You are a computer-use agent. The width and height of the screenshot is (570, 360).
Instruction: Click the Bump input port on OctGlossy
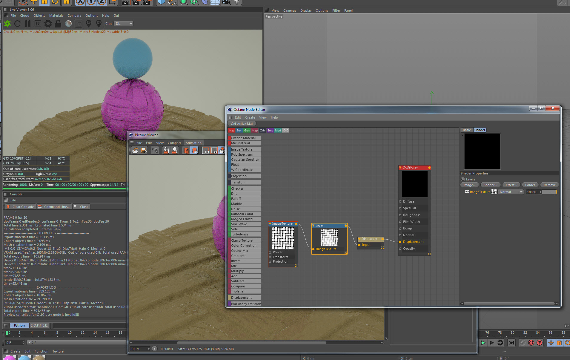400,229
